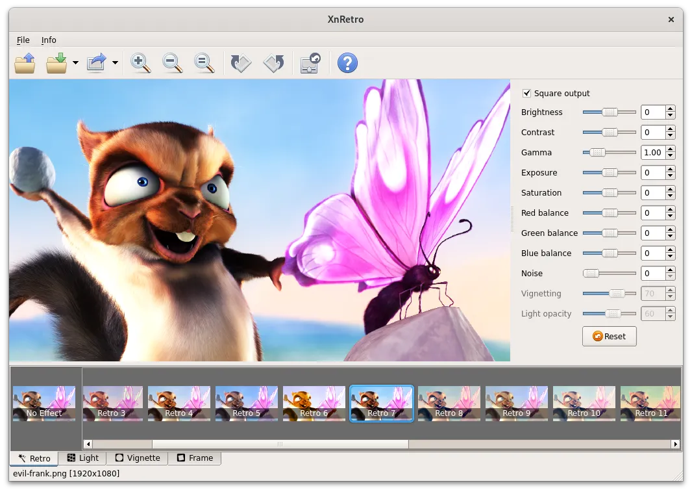This screenshot has width=692, height=492.
Task: Click the left arrow of the thumbnail scrollbar
Action: coord(88,444)
